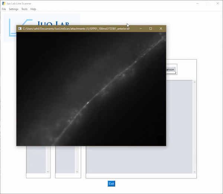Click scroll-down arrow of the leftmost list box
The image size is (223, 194).
48,172
